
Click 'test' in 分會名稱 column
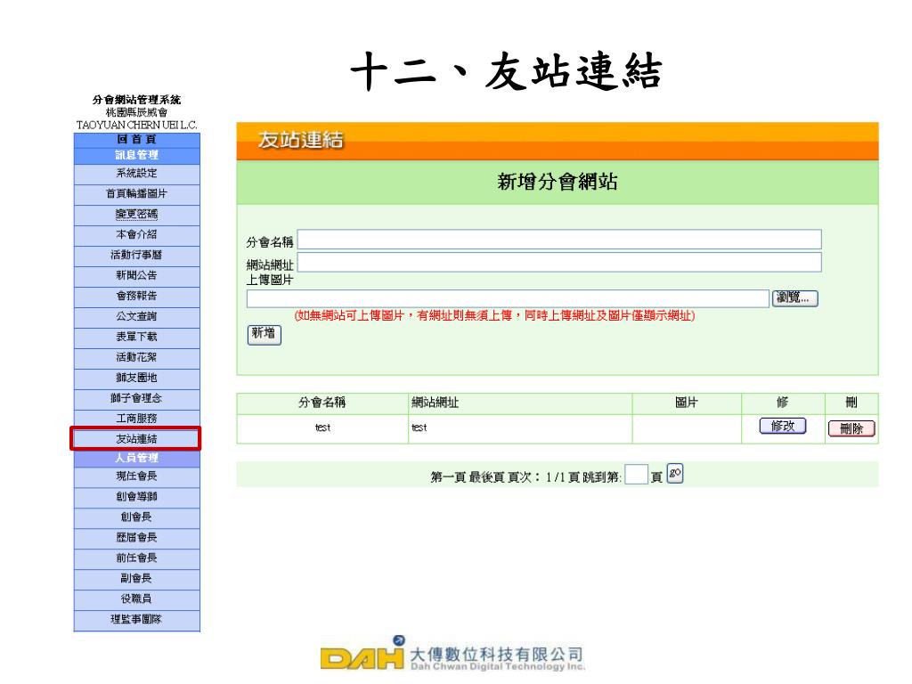[322, 427]
